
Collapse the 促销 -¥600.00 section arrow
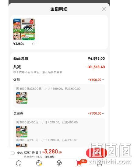103,80
